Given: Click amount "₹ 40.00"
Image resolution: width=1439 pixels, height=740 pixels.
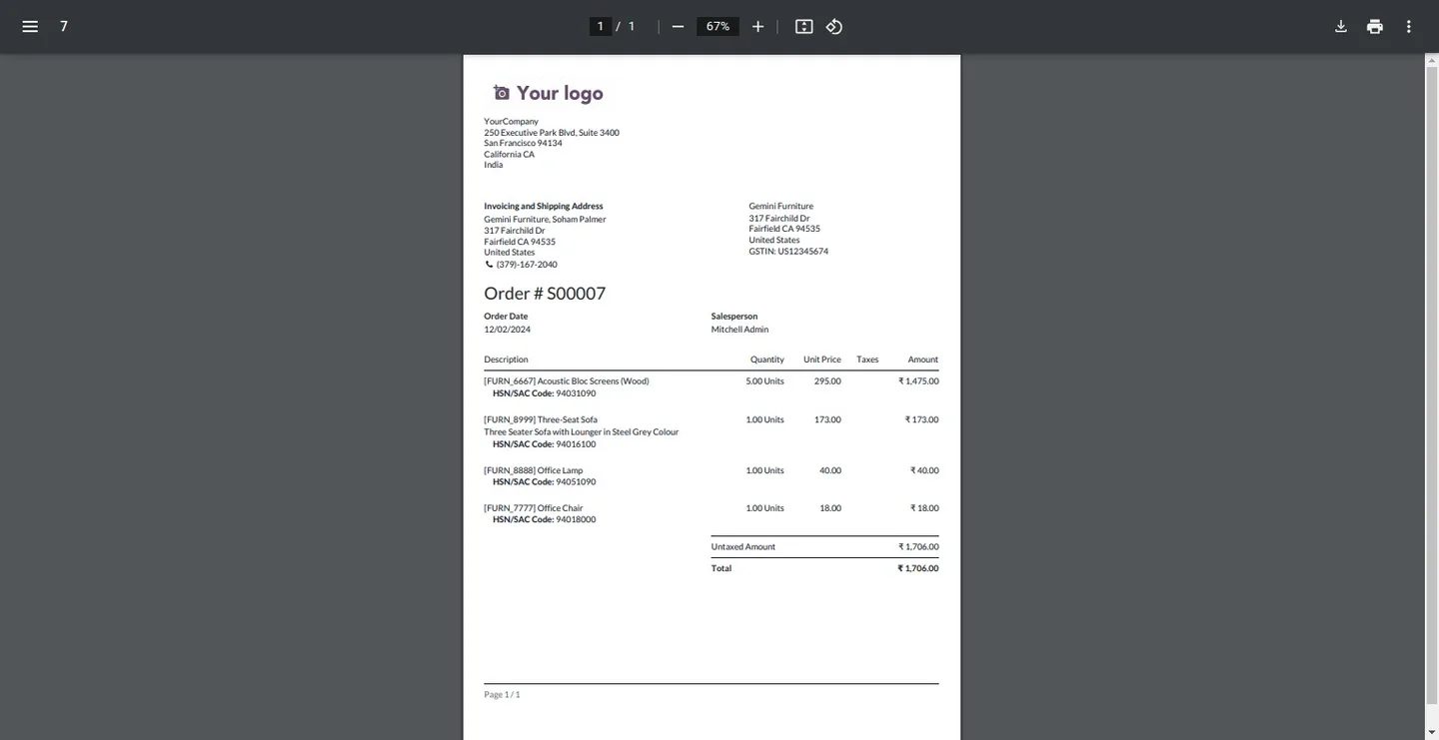Looking at the screenshot, I should tap(924, 470).
